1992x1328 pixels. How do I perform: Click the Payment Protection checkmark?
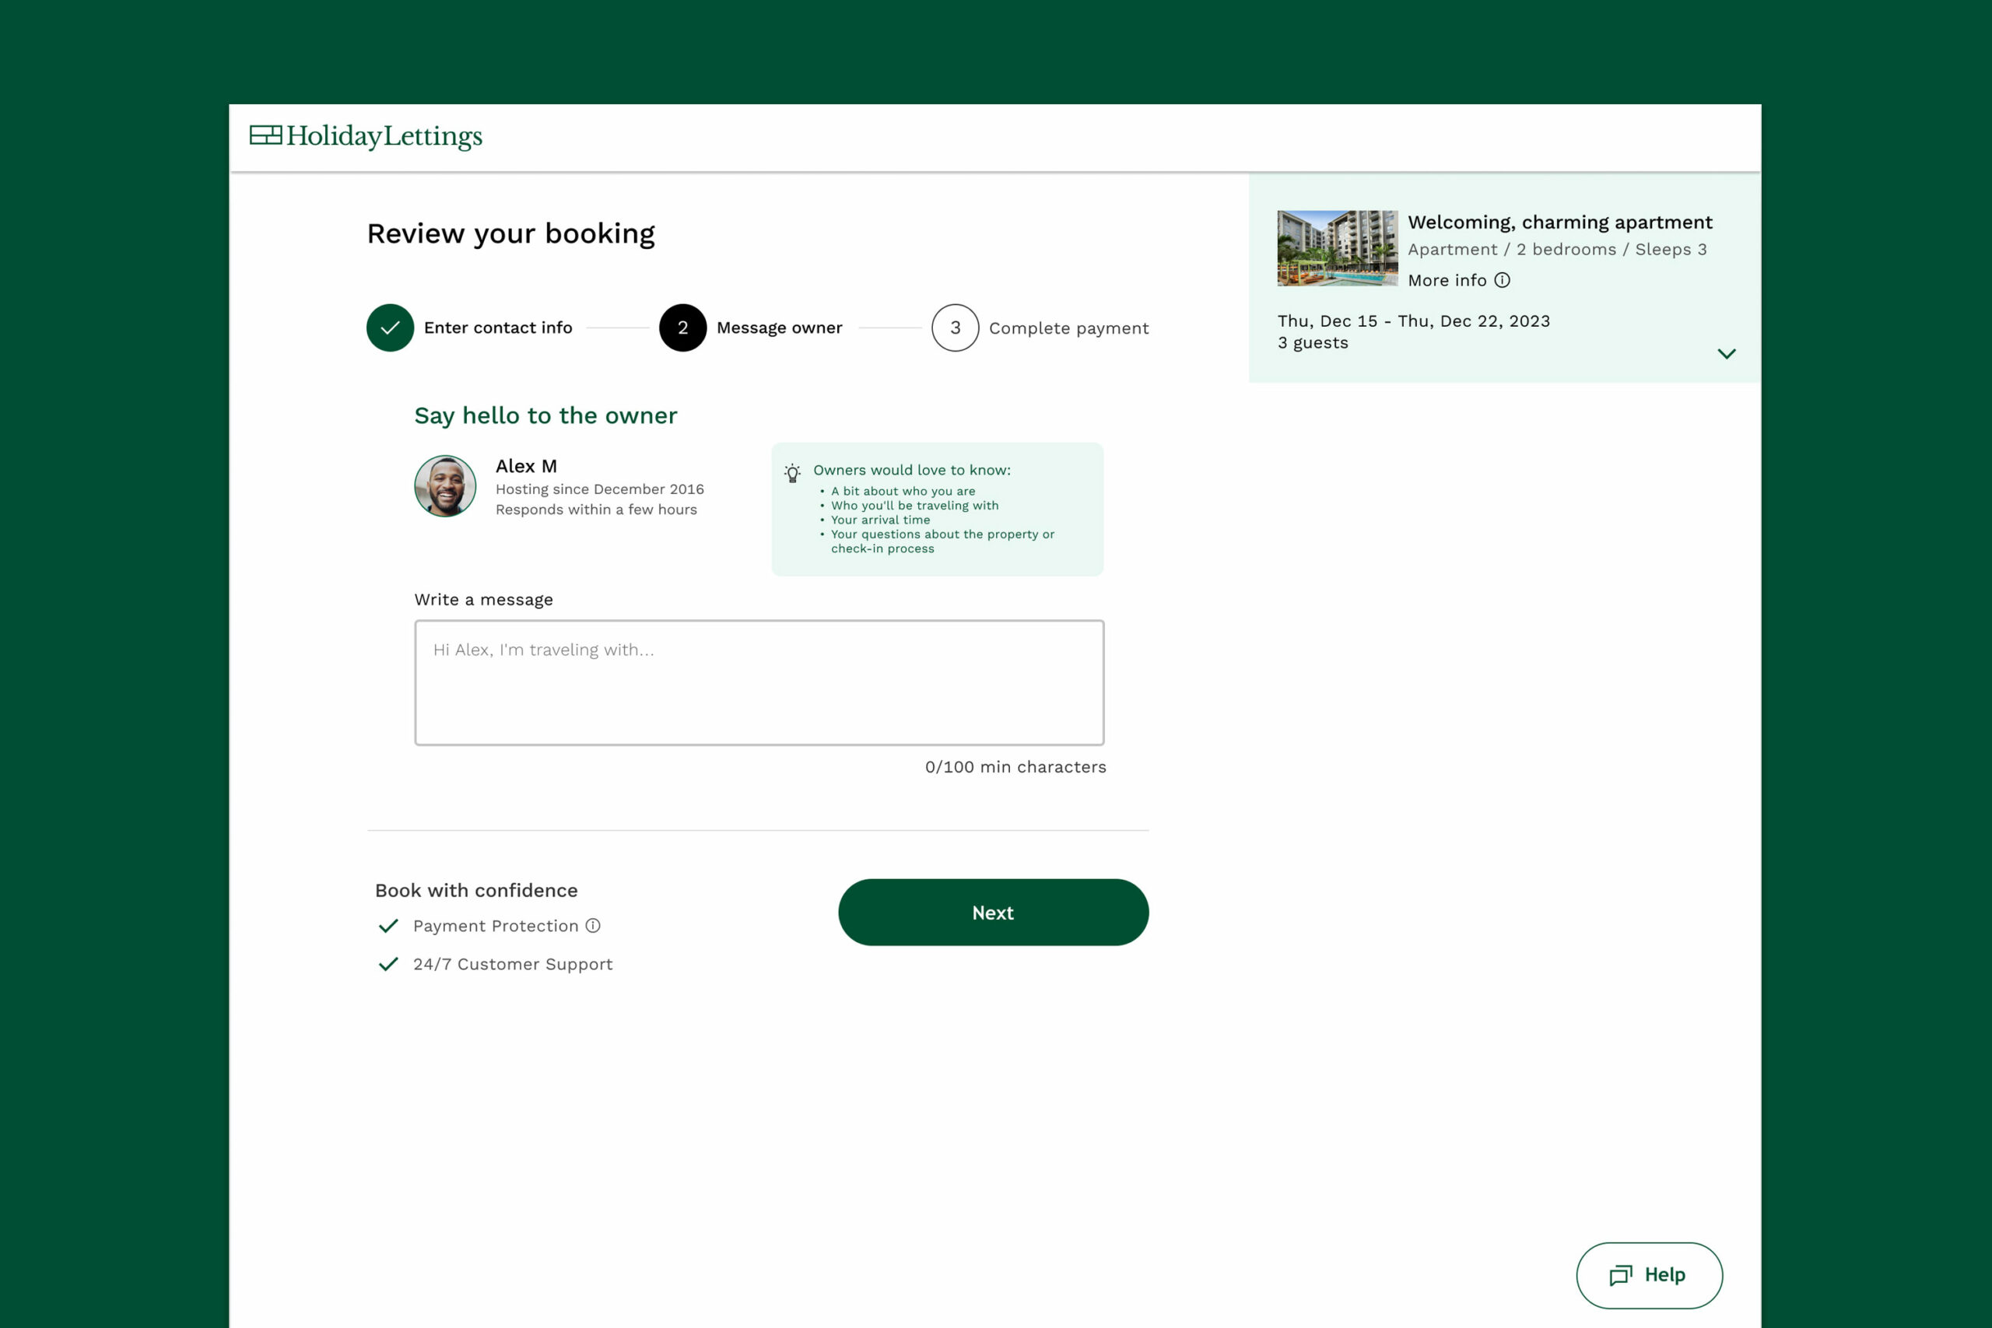pyautogui.click(x=388, y=926)
